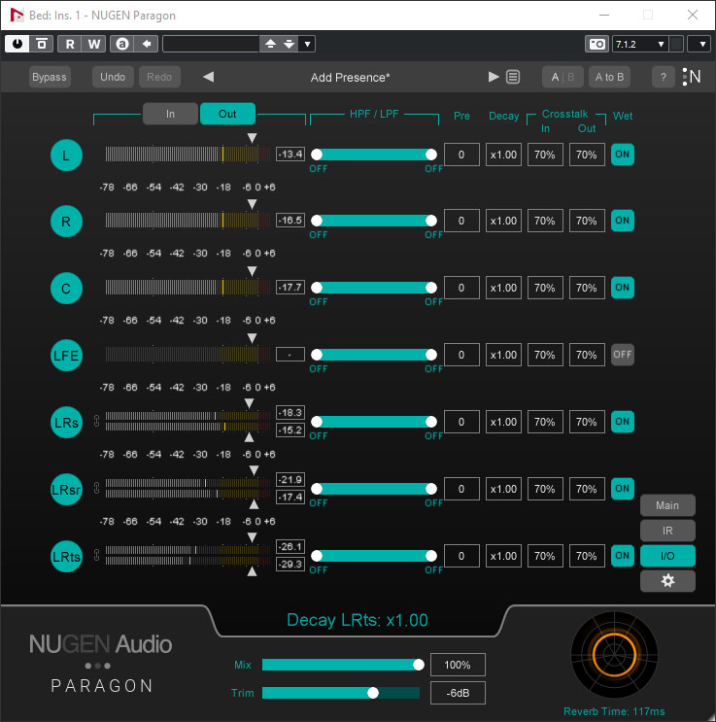
Task: Open the host preset dropdown arrow
Action: tap(307, 44)
